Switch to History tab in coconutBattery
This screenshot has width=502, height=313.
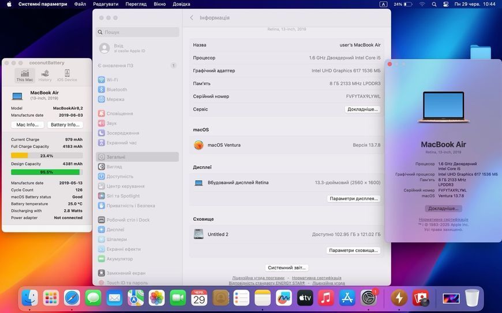[45, 76]
